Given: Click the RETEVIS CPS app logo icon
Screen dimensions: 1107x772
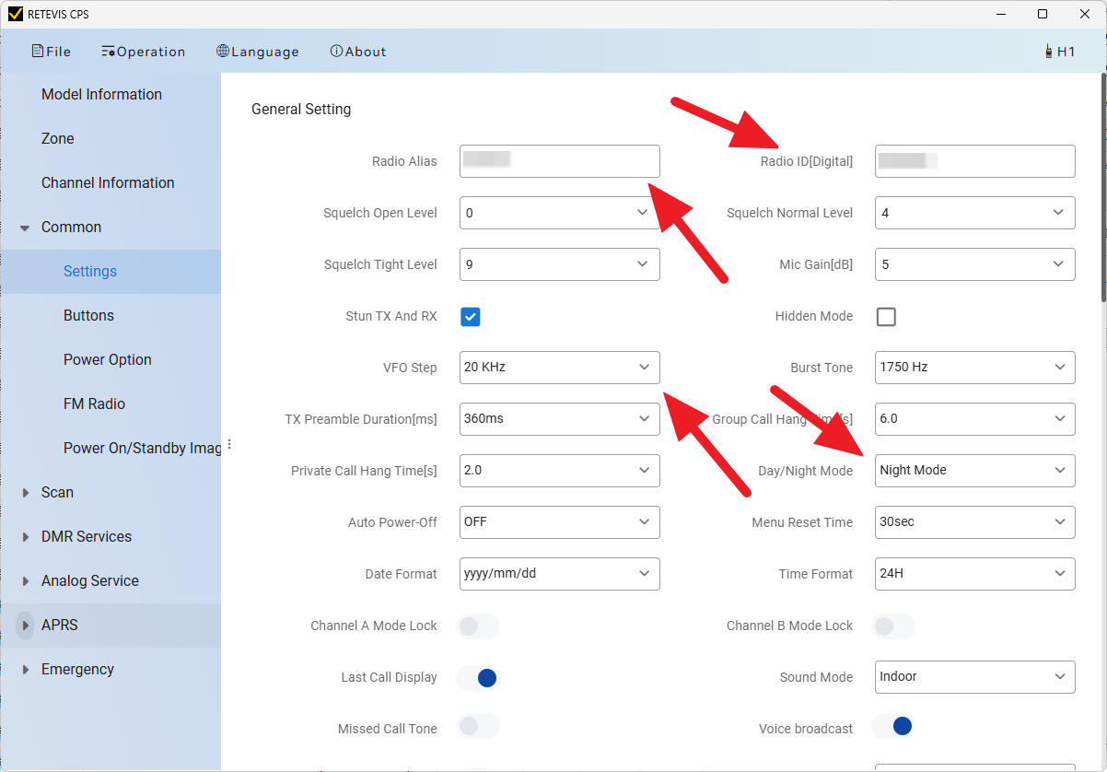Looking at the screenshot, I should coord(15,14).
